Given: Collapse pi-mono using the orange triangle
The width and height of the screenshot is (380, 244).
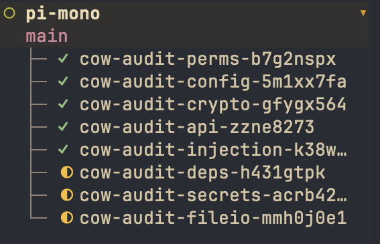Looking at the screenshot, I should 363,13.
